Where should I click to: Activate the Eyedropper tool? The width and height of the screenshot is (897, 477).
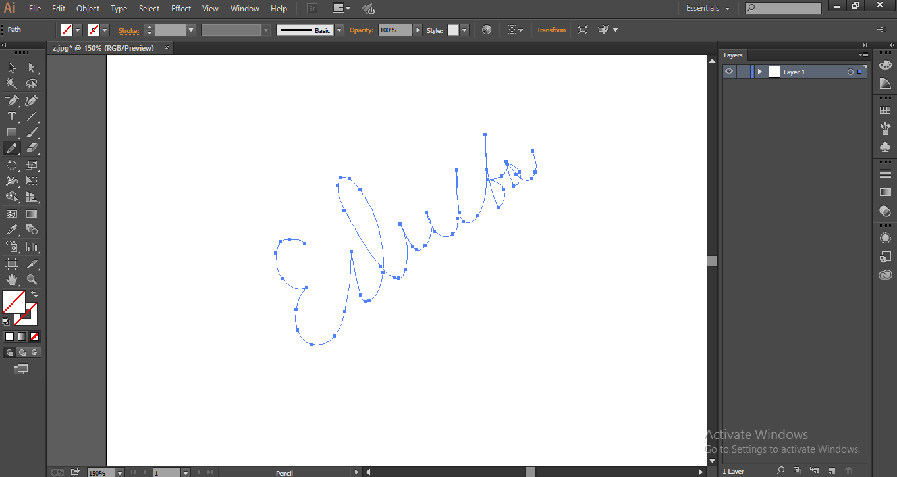click(x=12, y=230)
